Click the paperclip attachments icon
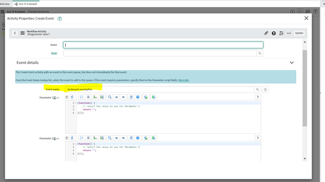 click(x=266, y=33)
